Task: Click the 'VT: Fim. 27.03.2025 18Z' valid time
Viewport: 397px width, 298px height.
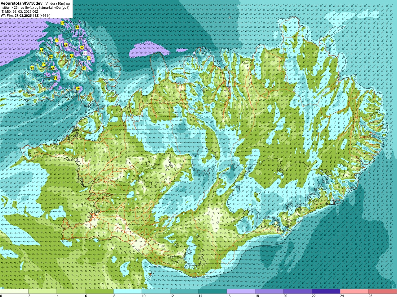Action: coord(20,16)
